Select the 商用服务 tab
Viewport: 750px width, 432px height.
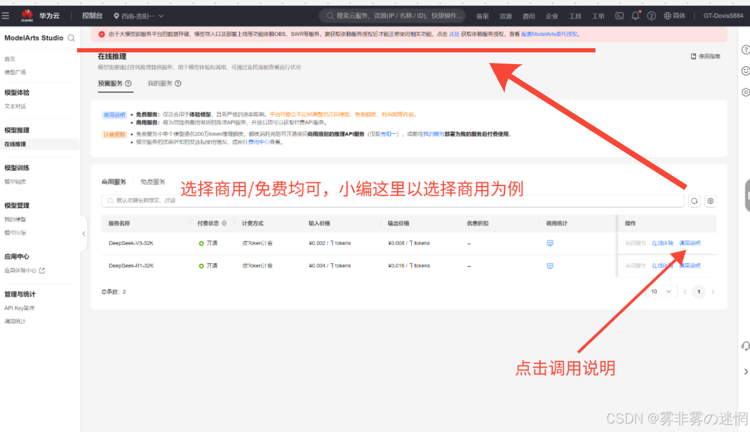point(114,182)
